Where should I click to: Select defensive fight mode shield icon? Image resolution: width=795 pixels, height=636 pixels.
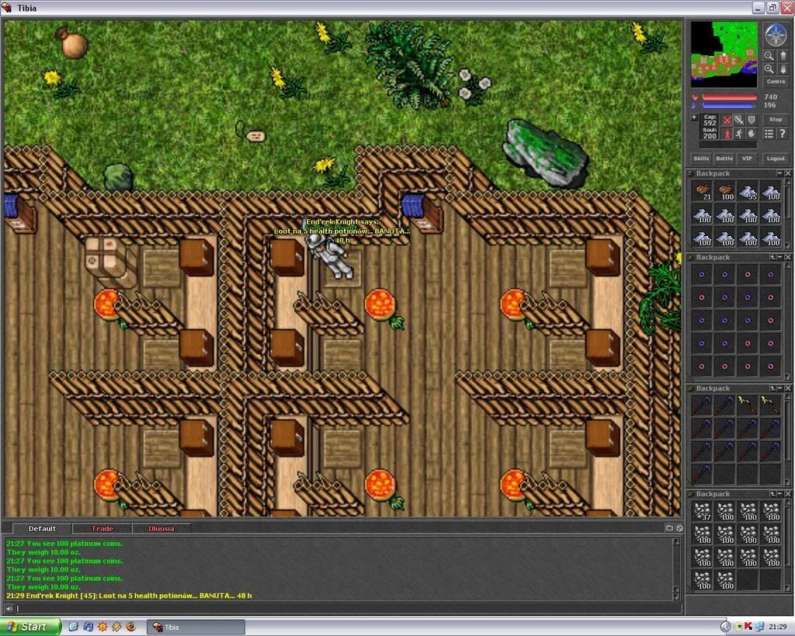pyautogui.click(x=752, y=120)
